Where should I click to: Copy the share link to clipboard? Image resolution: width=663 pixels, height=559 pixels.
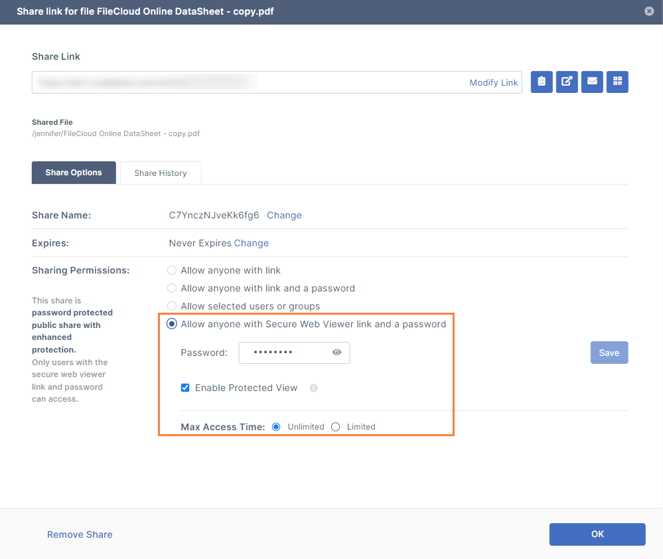pyautogui.click(x=542, y=82)
